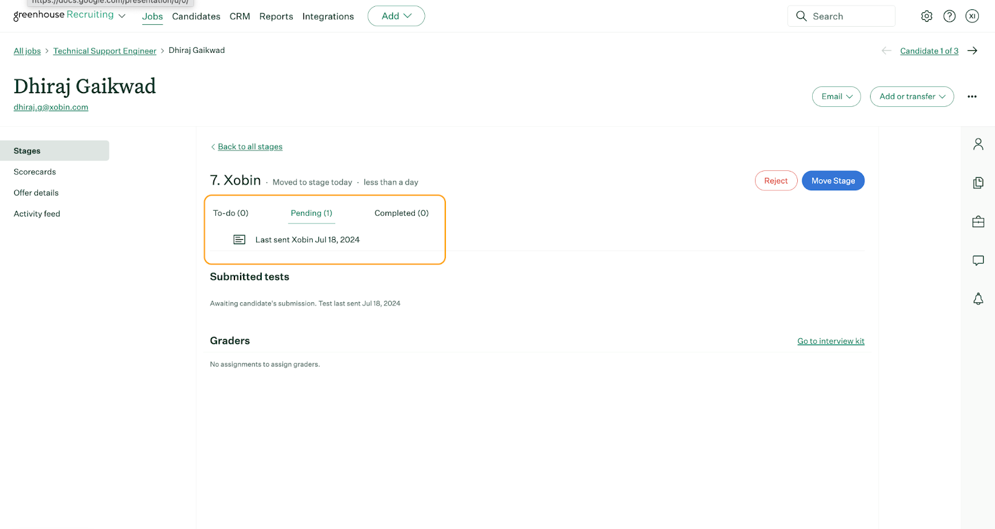Switch to the Pending (1) tab
The width and height of the screenshot is (995, 529).
pyautogui.click(x=312, y=213)
